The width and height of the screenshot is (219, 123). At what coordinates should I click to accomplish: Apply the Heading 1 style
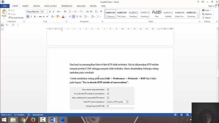[133, 14]
